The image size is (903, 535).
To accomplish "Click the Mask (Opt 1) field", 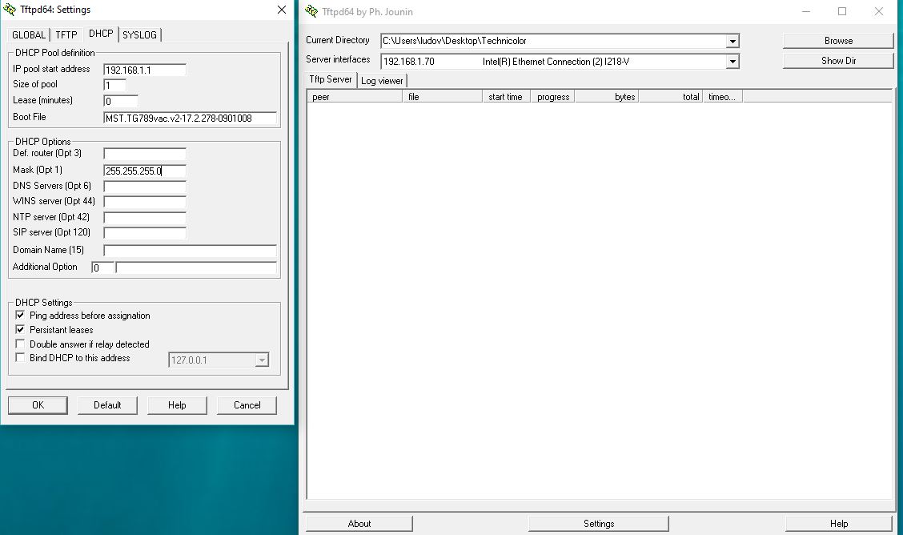I will click(145, 171).
